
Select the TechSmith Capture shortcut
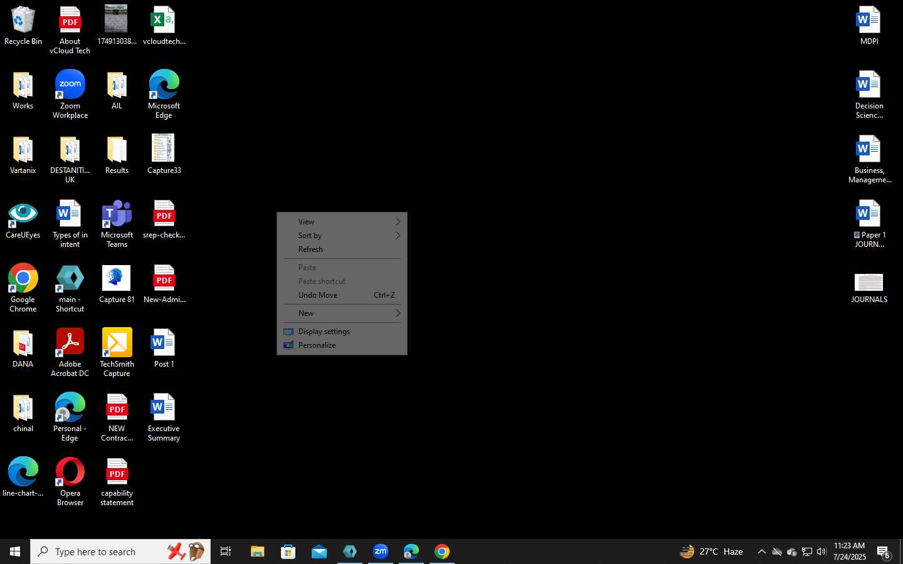[117, 353]
